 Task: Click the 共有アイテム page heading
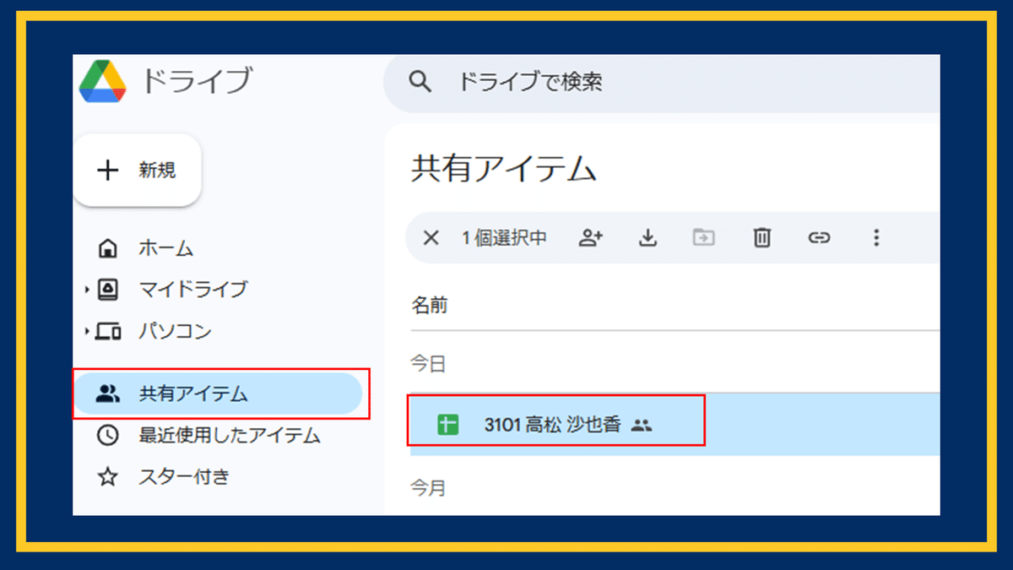(x=504, y=169)
